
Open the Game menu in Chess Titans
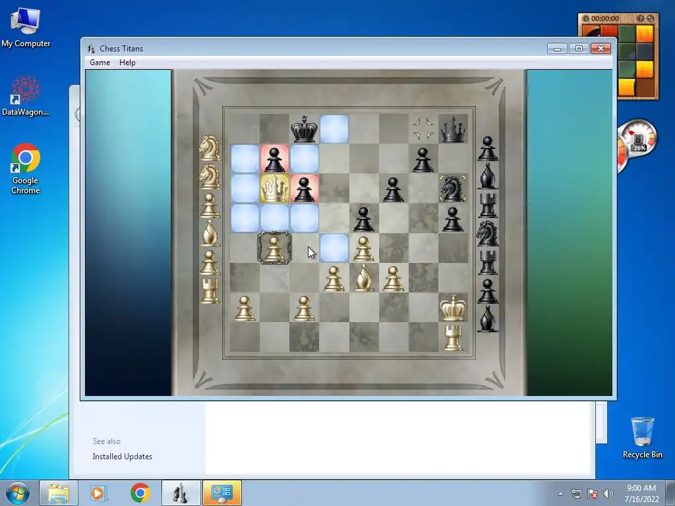tap(100, 63)
